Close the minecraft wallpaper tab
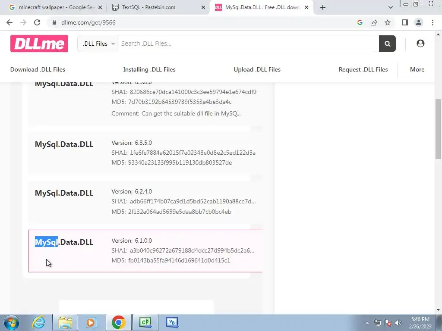Viewport: 442px width, 331px height. [100, 8]
